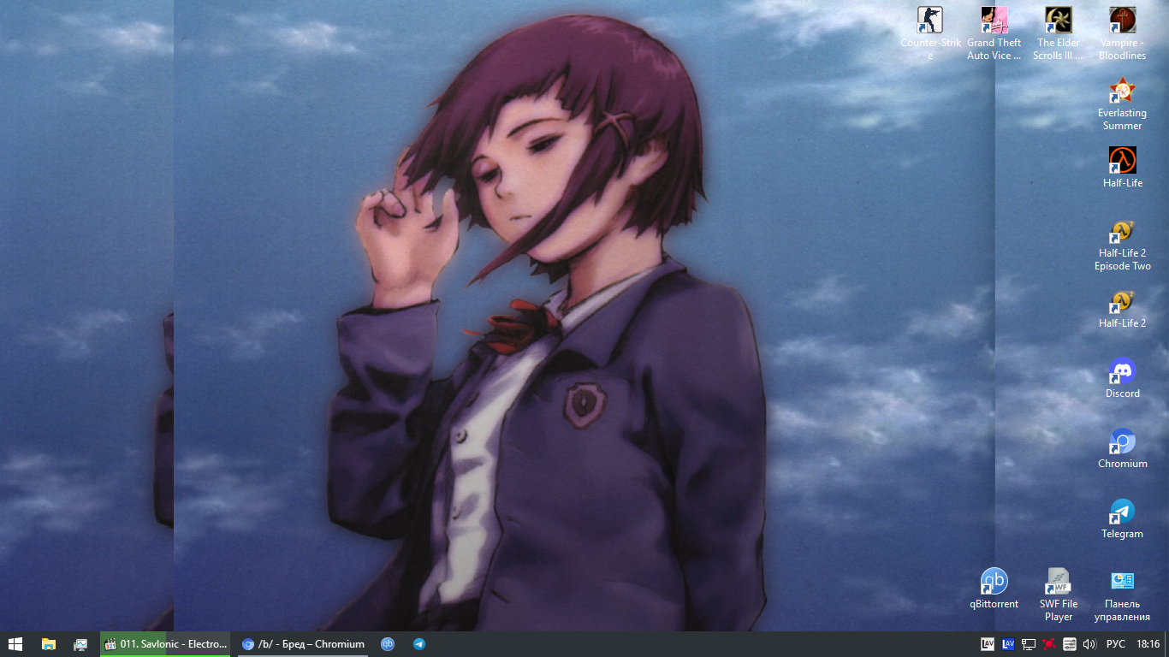Open the system monitor icon in the taskbar

80,644
